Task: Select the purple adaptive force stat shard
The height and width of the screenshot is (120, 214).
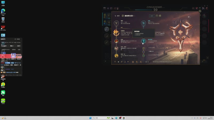Action: tap(143, 52)
